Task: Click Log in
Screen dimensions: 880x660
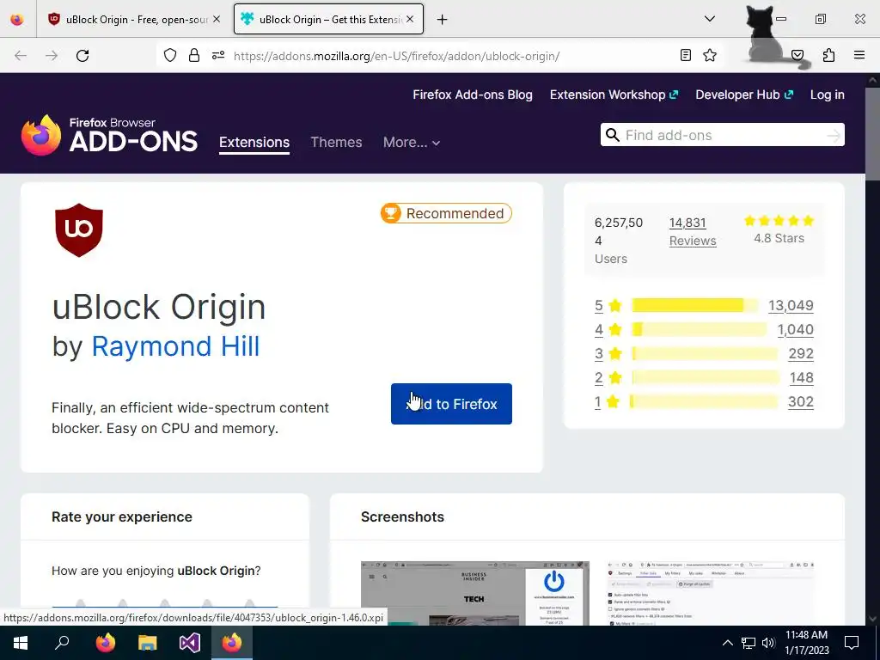Action: point(828,95)
